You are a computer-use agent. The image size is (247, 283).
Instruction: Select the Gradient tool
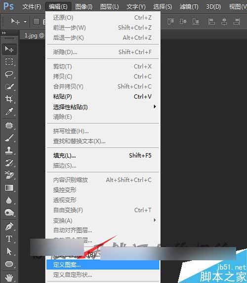coord(9,188)
